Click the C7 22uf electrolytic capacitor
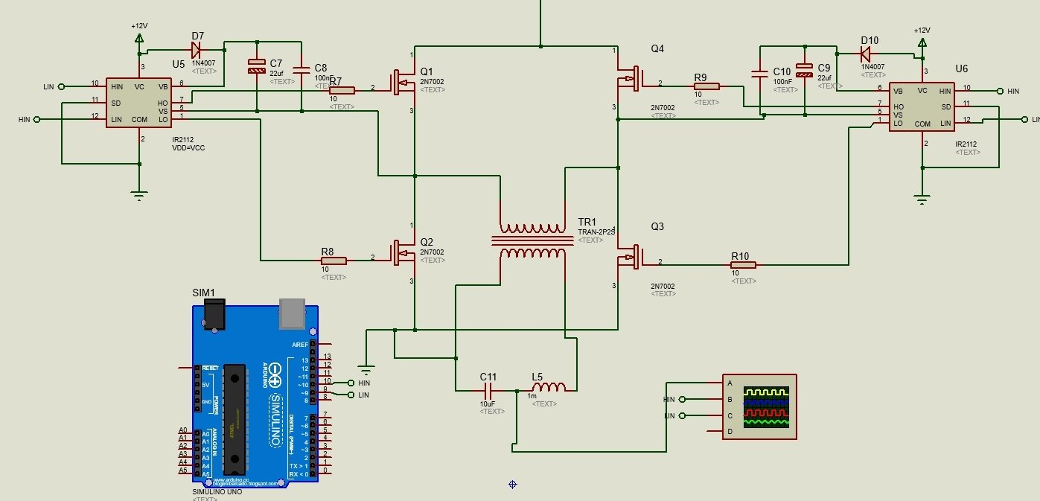 point(256,66)
